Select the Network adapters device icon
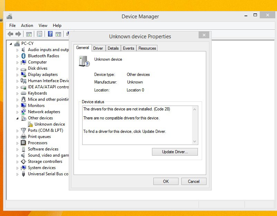277x216 pixels. 23,112
